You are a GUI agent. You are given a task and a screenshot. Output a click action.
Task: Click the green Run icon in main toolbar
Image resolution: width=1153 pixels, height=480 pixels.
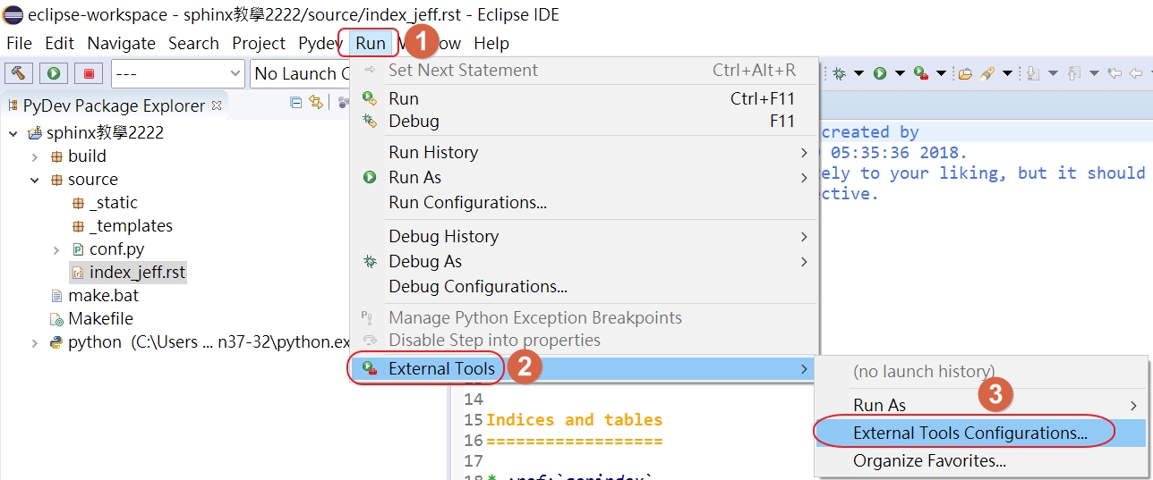(880, 73)
